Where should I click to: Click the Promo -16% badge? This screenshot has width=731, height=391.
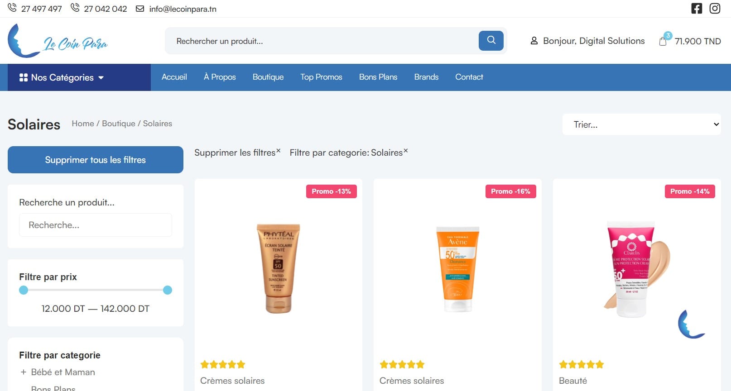511,191
